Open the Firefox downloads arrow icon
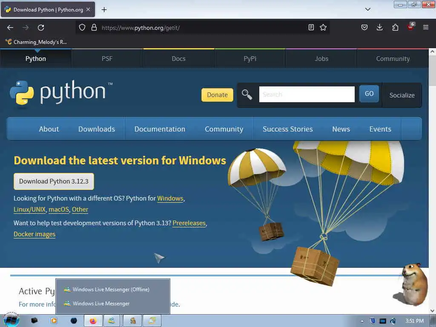This screenshot has height=327, width=436. tap(379, 27)
